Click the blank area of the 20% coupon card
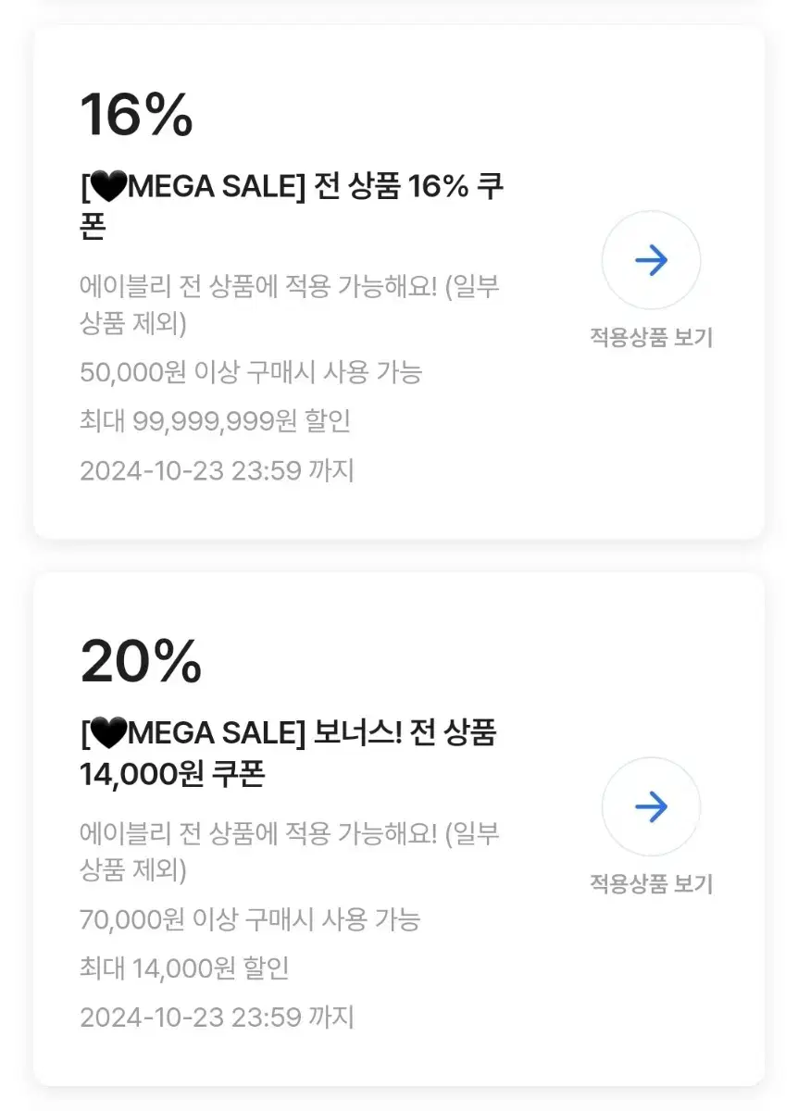This screenshot has height=1111, width=798. [x=555, y=991]
